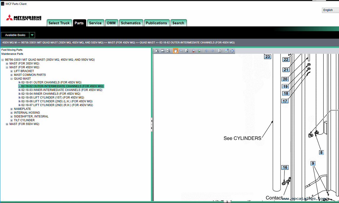This screenshot has height=203, width=339.
Task: Open the English language selector
Action: (330, 10)
